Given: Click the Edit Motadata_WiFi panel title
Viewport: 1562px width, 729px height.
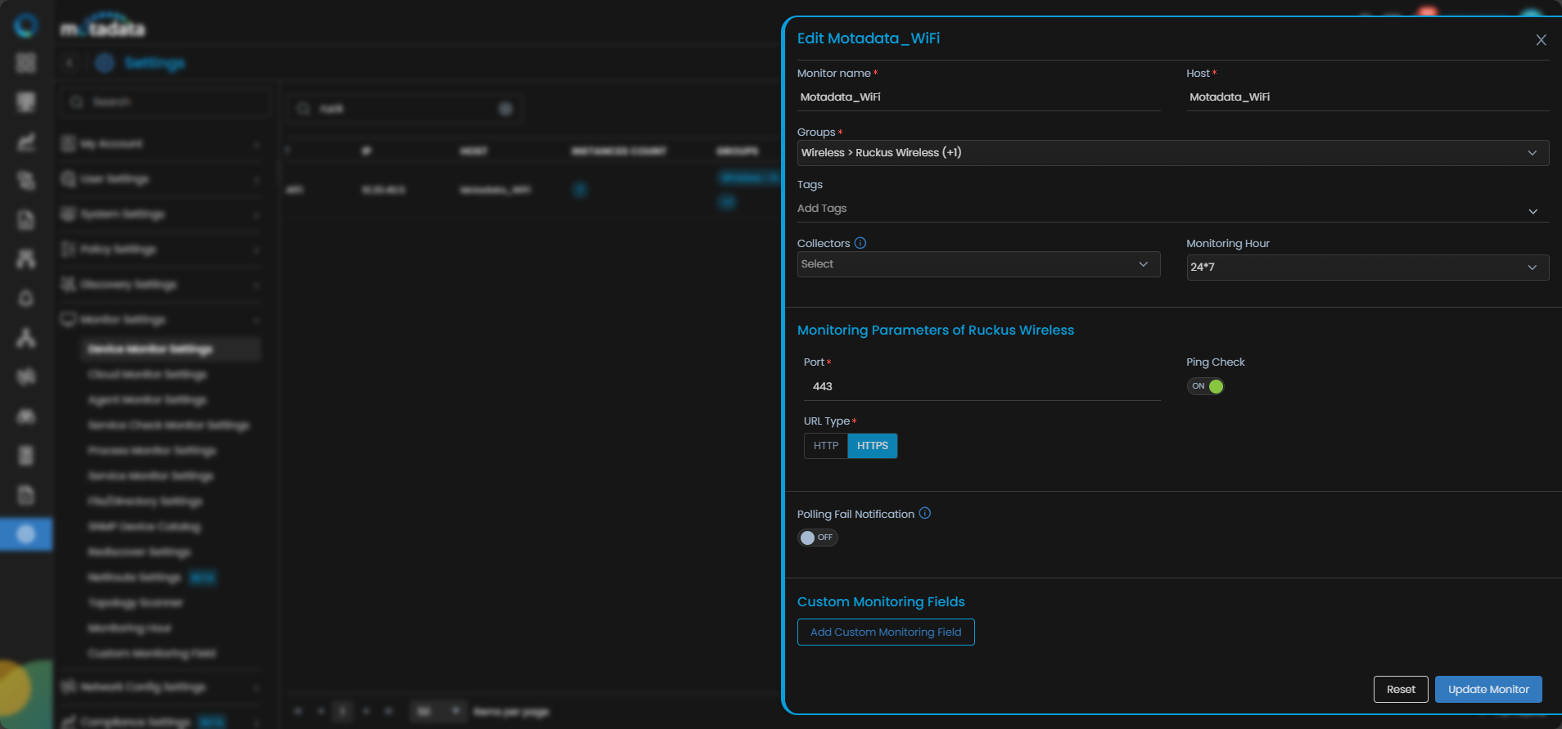Looking at the screenshot, I should [x=869, y=38].
